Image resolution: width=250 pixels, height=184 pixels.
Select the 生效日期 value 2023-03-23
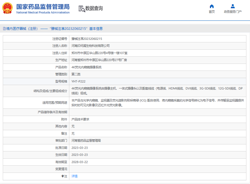click(x=80, y=155)
